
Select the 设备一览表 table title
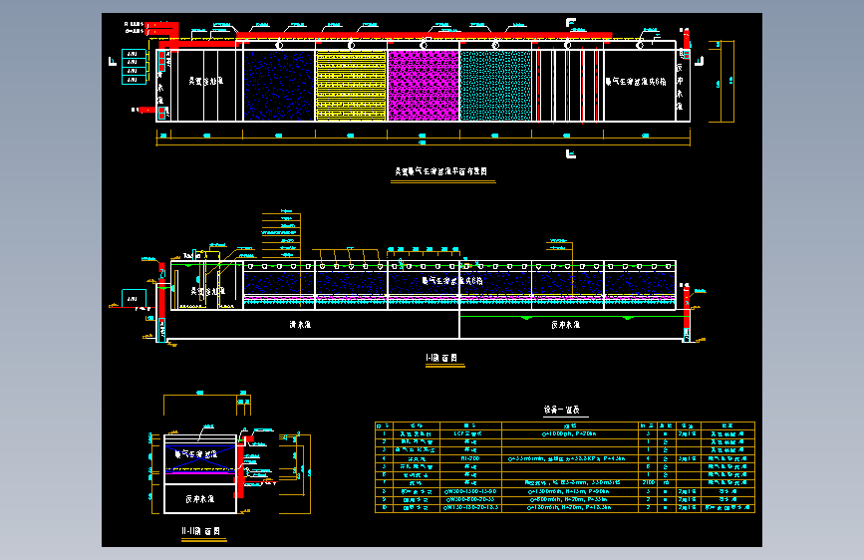point(561,410)
